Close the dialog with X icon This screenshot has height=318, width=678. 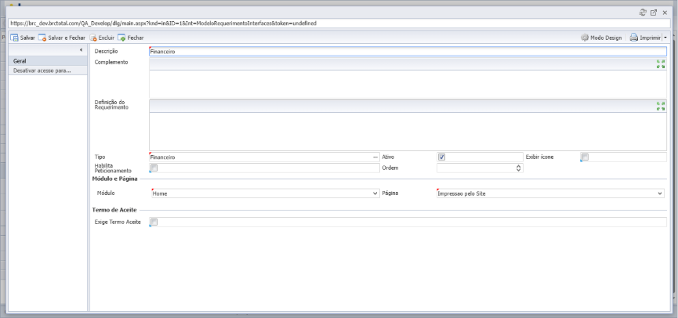pyautogui.click(x=665, y=13)
